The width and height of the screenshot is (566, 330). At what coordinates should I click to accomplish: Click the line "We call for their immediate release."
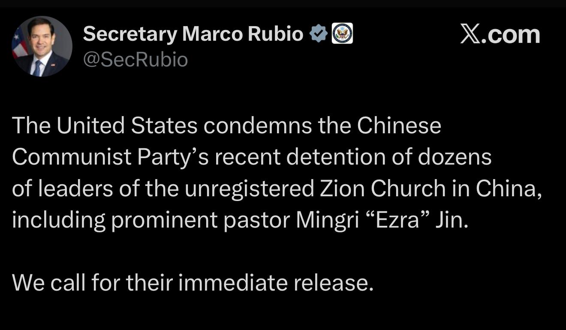click(193, 283)
